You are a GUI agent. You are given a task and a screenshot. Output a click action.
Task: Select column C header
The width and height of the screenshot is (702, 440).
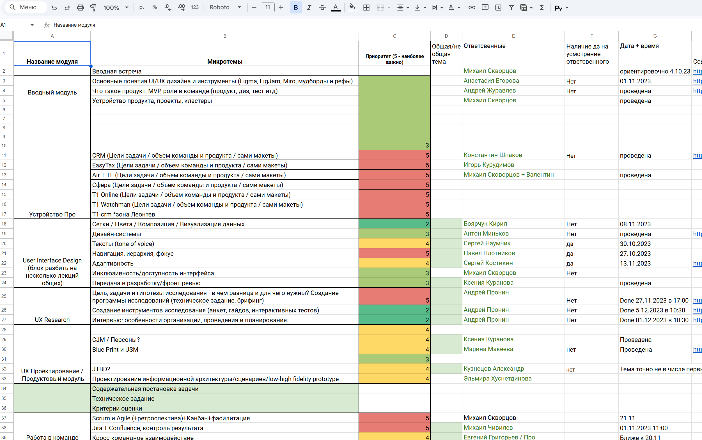pos(394,36)
